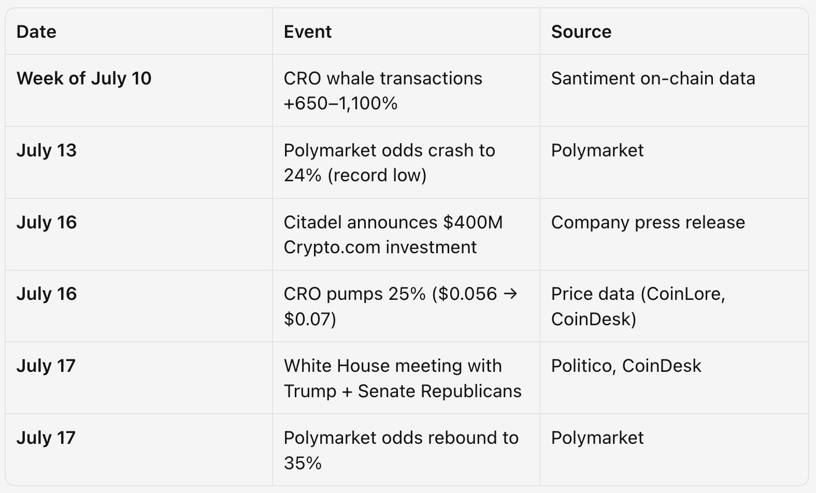Click the Company press release source cell

pos(648,222)
